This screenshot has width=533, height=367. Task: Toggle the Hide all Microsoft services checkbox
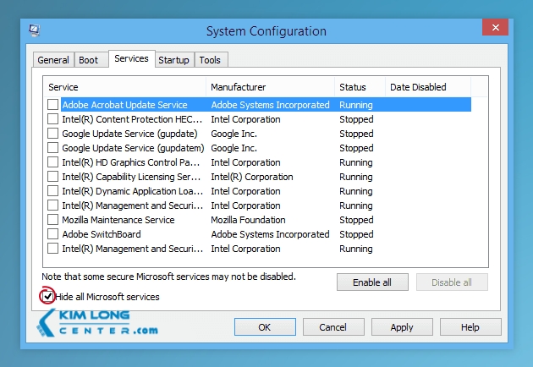[x=47, y=297]
